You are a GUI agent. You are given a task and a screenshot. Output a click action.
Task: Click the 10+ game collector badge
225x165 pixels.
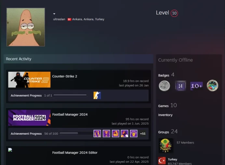(196, 86)
